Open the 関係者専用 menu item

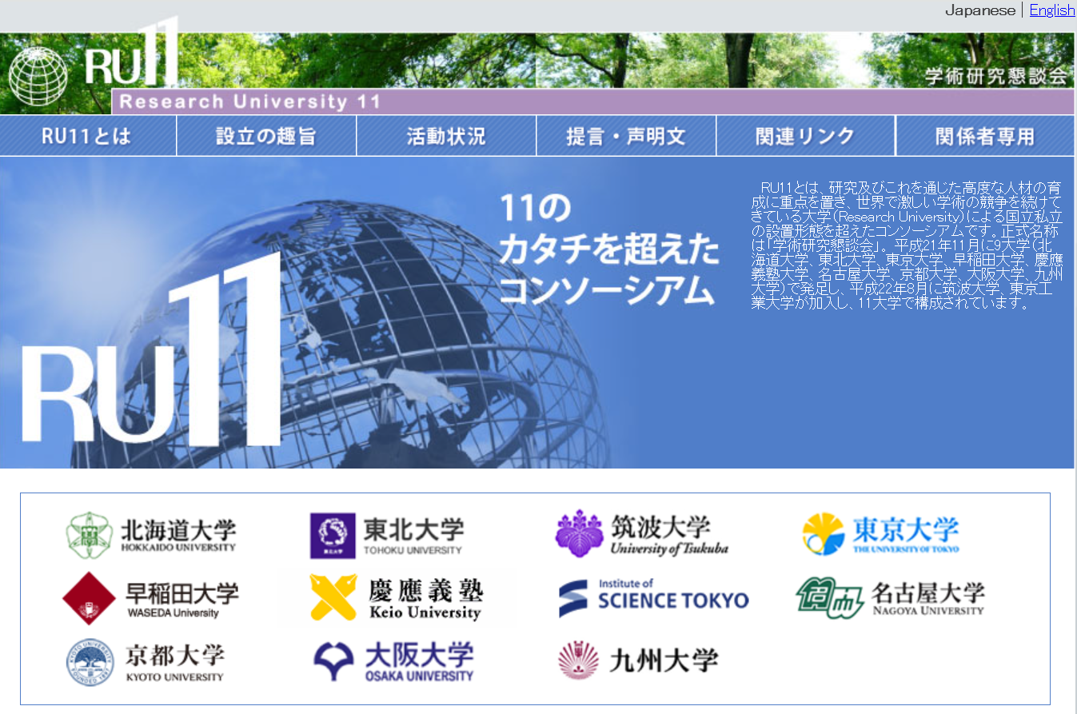click(x=985, y=136)
